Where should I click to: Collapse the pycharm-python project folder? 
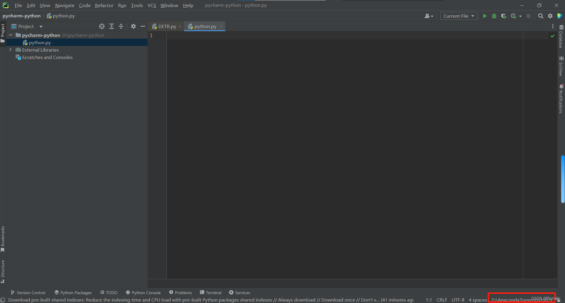coord(11,35)
